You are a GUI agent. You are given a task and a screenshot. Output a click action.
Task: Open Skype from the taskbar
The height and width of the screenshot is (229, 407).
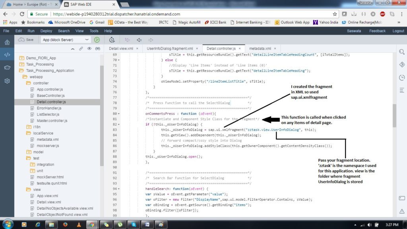(134, 225)
